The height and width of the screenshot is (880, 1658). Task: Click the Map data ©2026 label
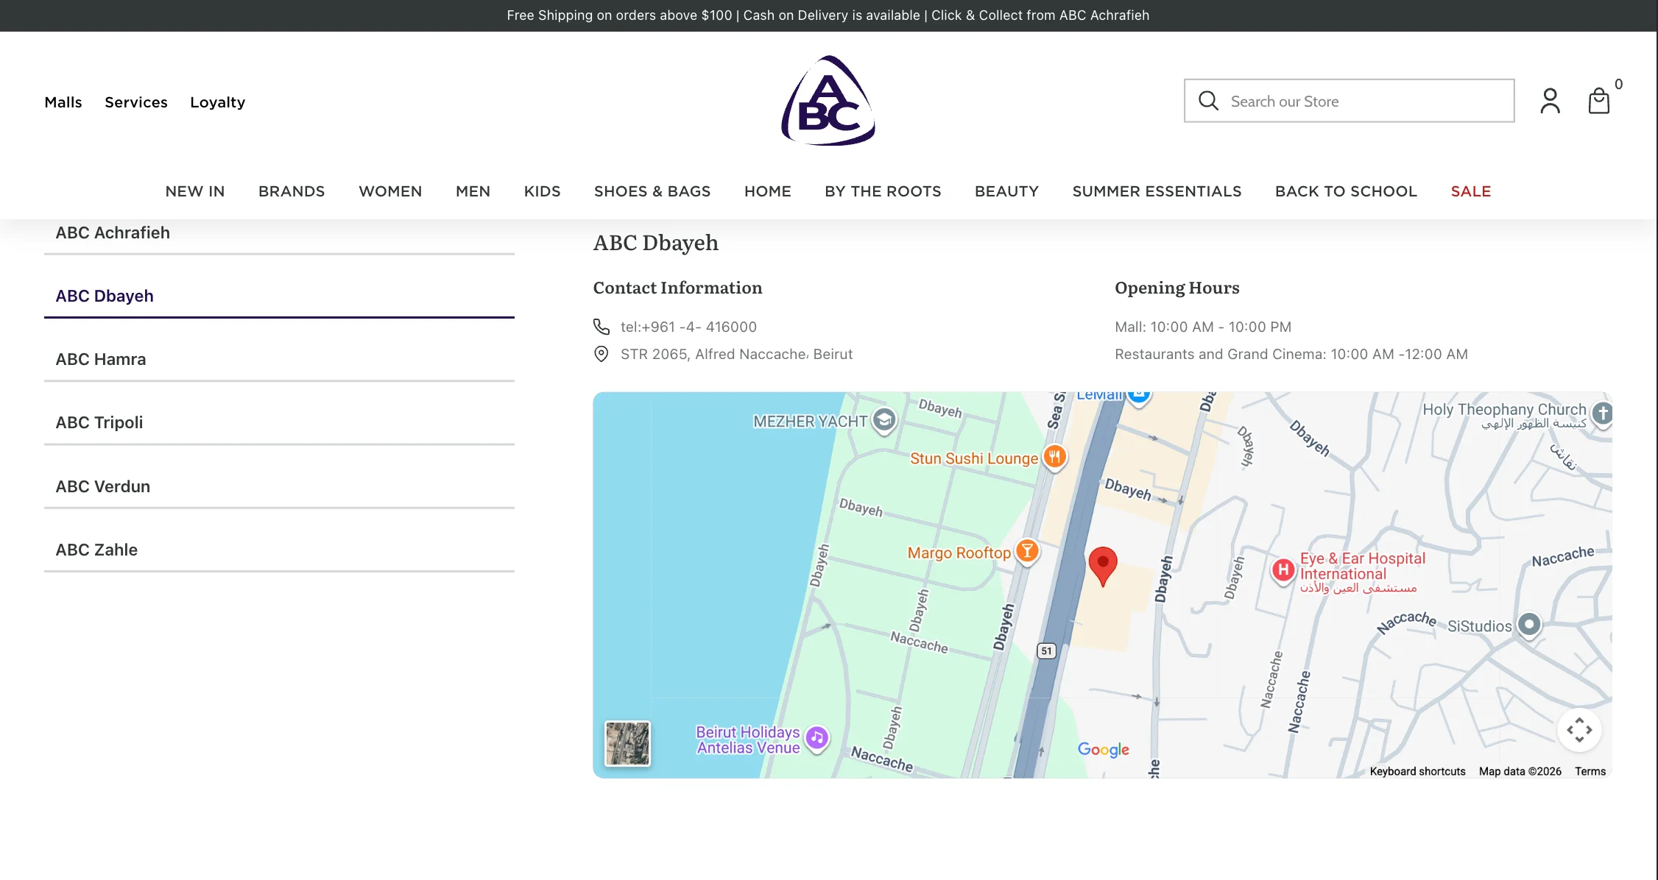1520,771
